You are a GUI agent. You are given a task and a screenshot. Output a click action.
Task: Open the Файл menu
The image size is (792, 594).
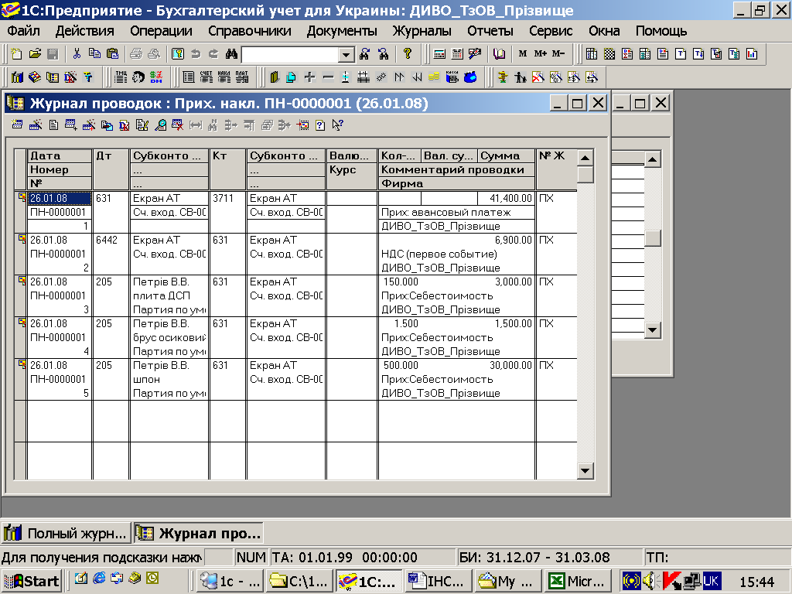(23, 31)
